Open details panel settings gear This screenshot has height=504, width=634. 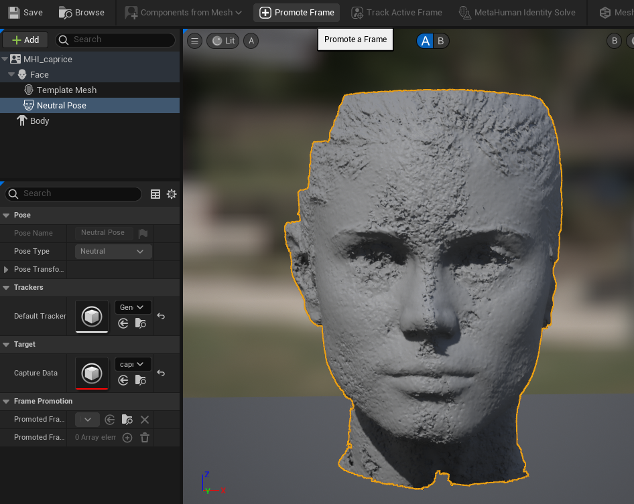[172, 194]
